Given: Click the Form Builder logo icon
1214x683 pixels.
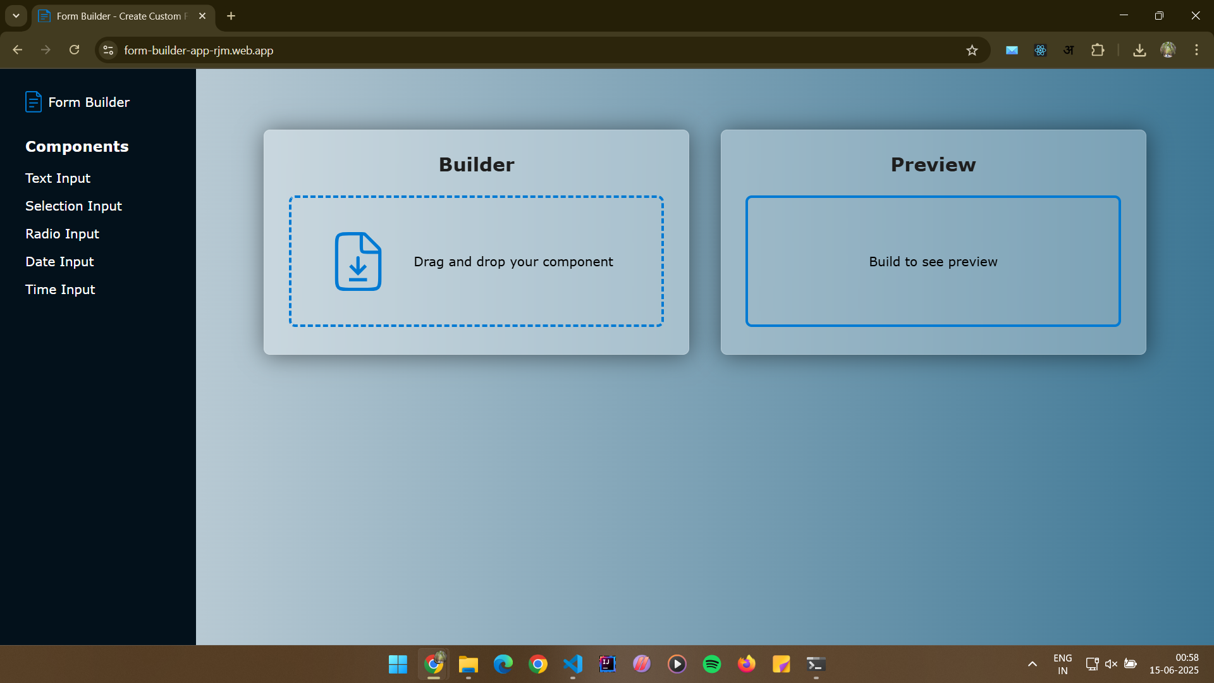Looking at the screenshot, I should tap(33, 102).
